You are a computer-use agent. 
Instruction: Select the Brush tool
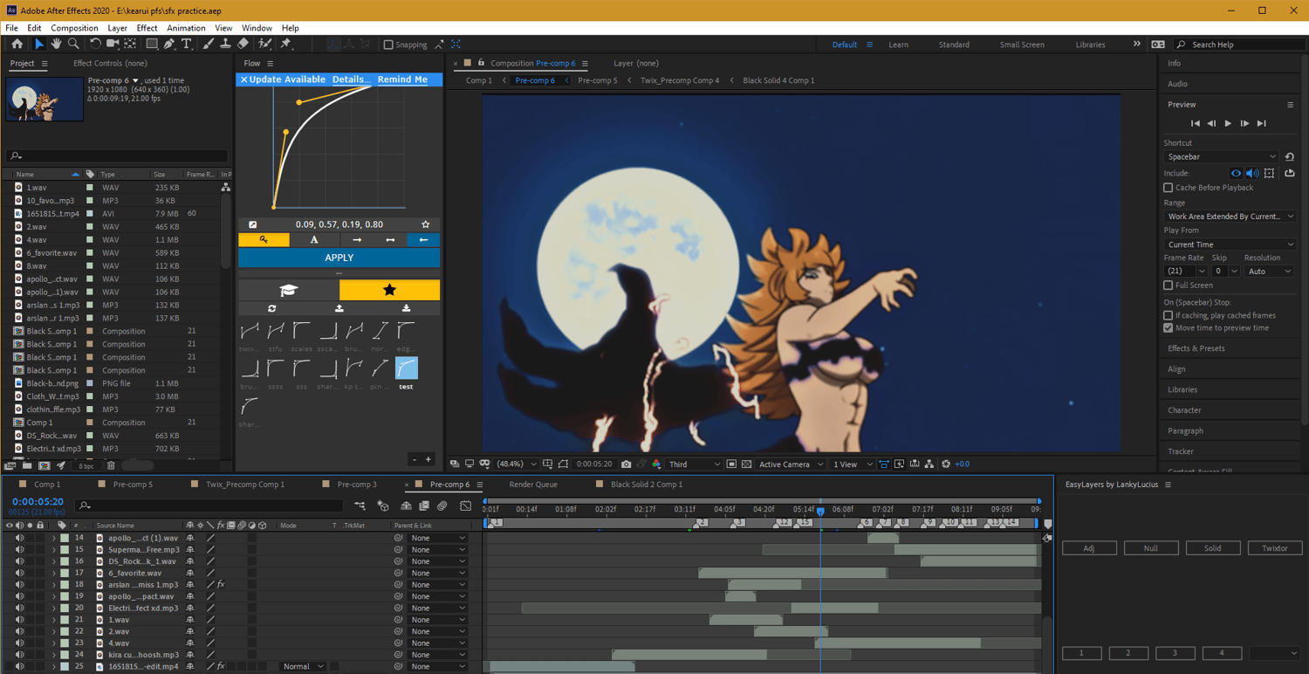coord(208,44)
